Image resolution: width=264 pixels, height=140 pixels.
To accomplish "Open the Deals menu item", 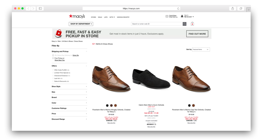I will [100, 17].
